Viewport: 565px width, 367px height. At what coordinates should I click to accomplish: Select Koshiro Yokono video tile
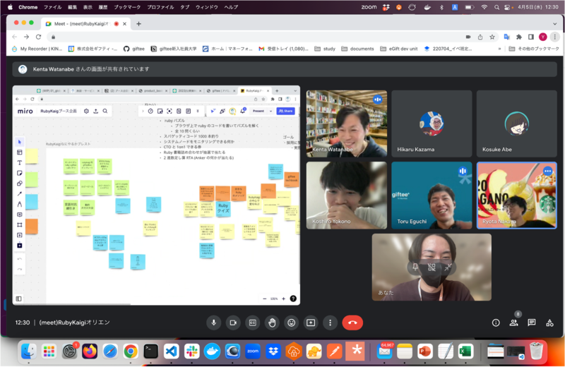347,195
